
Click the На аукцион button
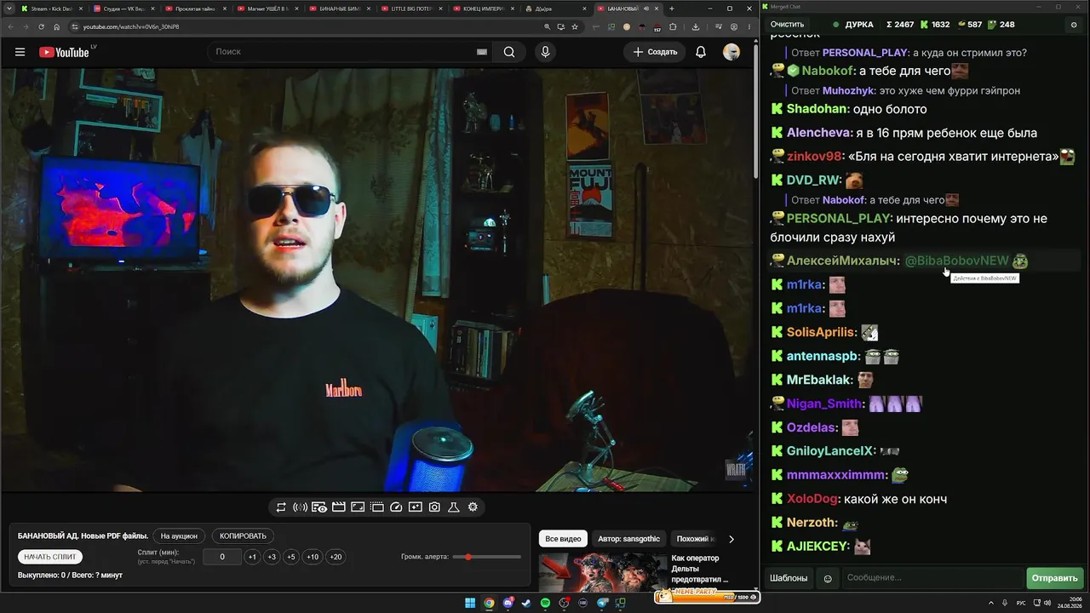point(179,536)
